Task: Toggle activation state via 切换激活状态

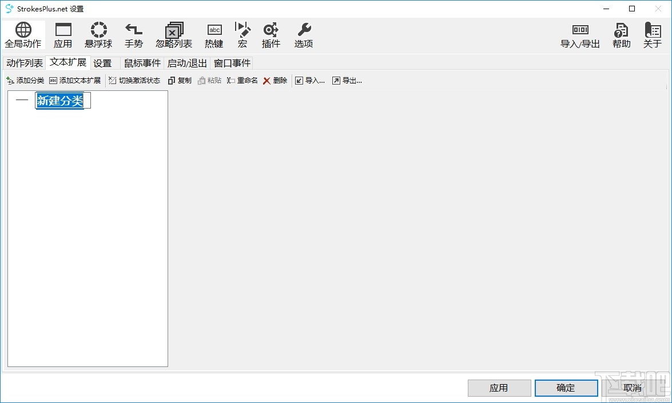Action: [x=134, y=80]
